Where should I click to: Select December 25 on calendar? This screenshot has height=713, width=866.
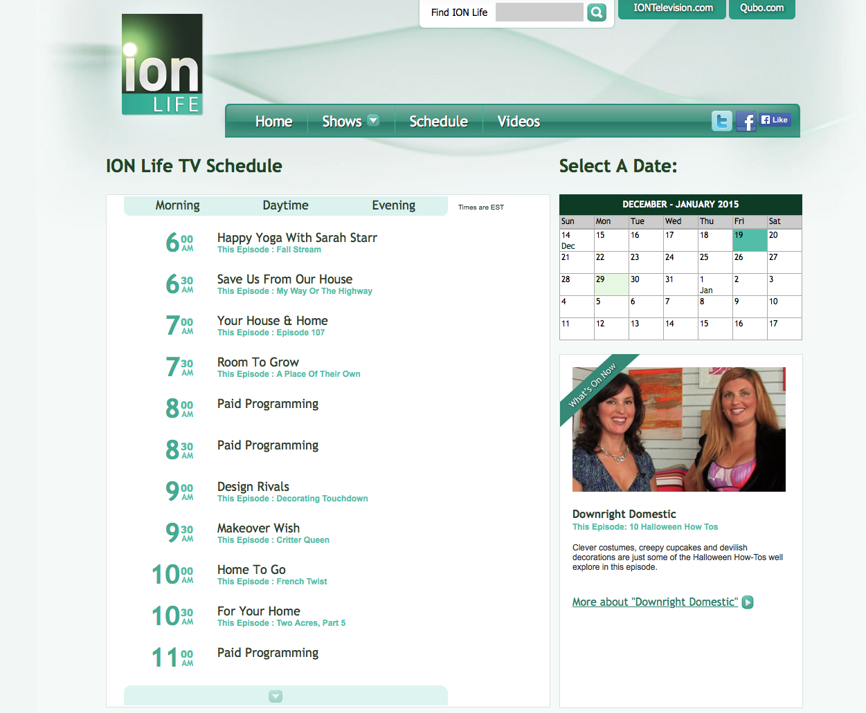[x=715, y=262]
